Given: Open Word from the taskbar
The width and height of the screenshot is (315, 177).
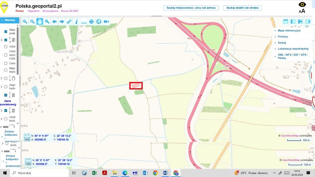Looking at the screenshot, I should tap(165, 173).
